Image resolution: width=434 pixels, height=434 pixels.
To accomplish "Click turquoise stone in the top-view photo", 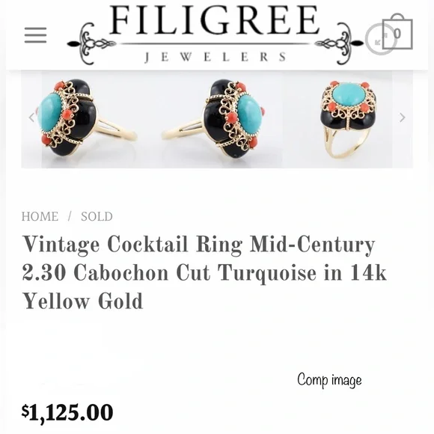I will [348, 94].
